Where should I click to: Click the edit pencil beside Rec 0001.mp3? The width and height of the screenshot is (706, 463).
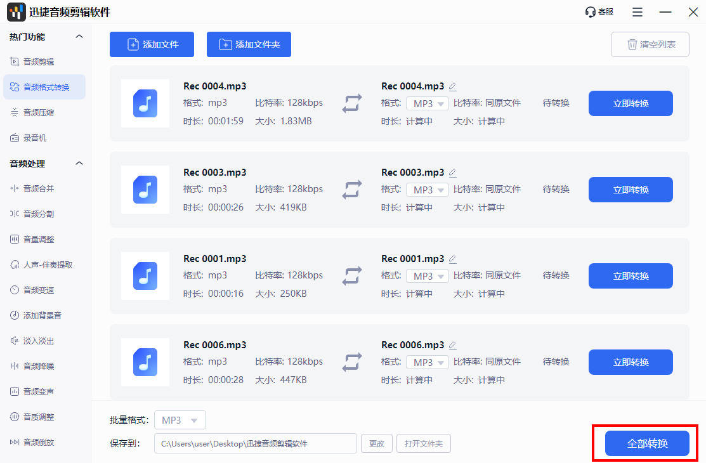pos(452,259)
